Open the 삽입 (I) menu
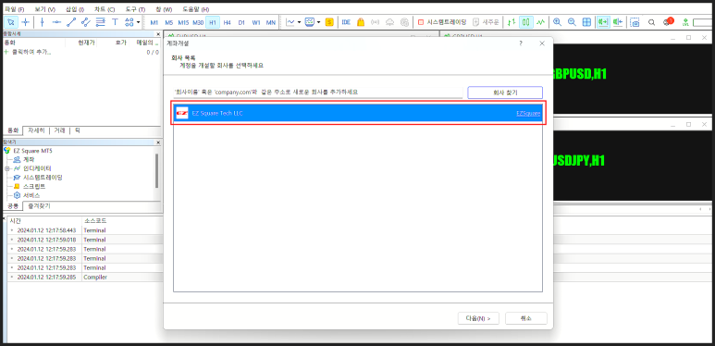 75,9
